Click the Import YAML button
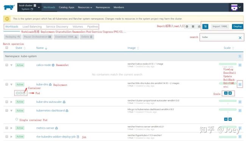 pyautogui.click(x=220, y=26)
